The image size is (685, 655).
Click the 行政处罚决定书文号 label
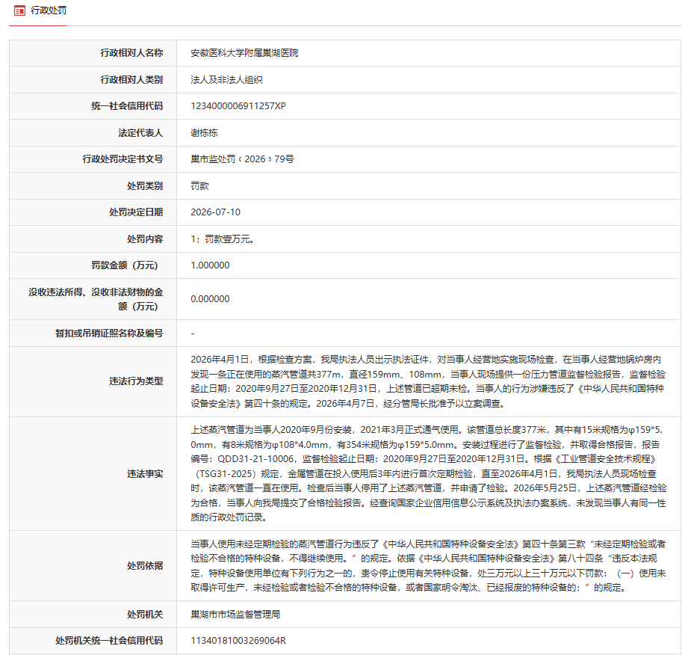pyautogui.click(x=123, y=159)
